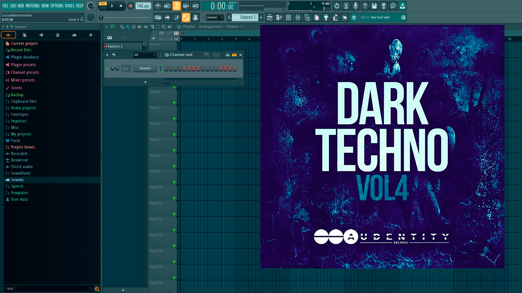Click the 140.000 tempo field
This screenshot has width=522, height=293.
143,6
